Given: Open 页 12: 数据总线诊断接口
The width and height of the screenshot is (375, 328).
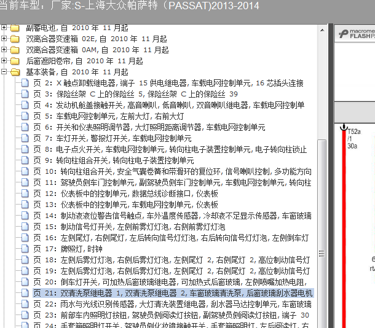Looking at the screenshot, I should pos(125,193).
